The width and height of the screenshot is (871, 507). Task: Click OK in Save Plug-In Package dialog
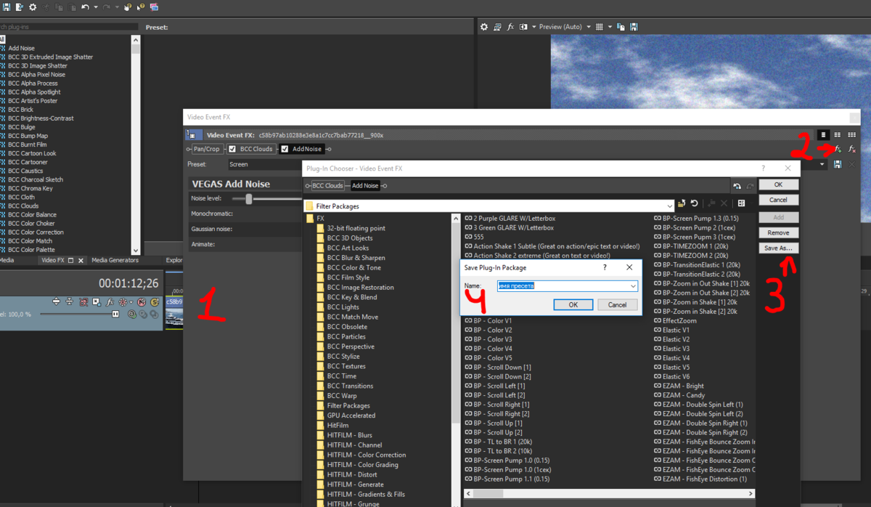tap(573, 305)
